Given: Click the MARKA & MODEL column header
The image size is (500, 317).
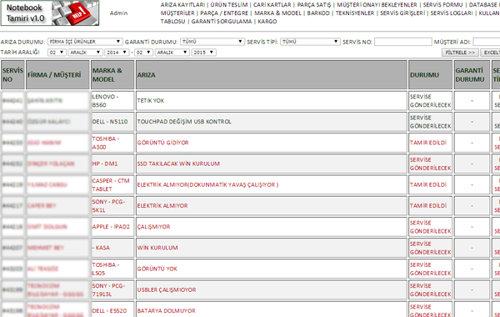Looking at the screenshot, I should [x=112, y=75].
